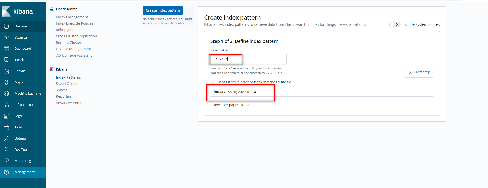Open Uptime via its icon
This screenshot has width=488, height=188.
[6, 138]
